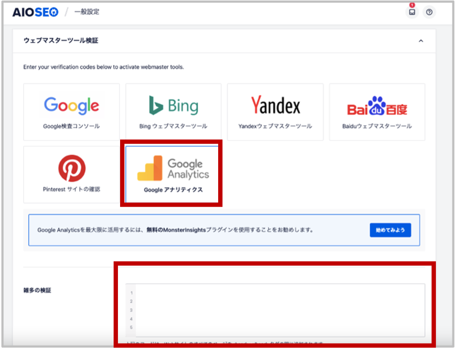Click the 雑多の検証 label

click(x=37, y=290)
